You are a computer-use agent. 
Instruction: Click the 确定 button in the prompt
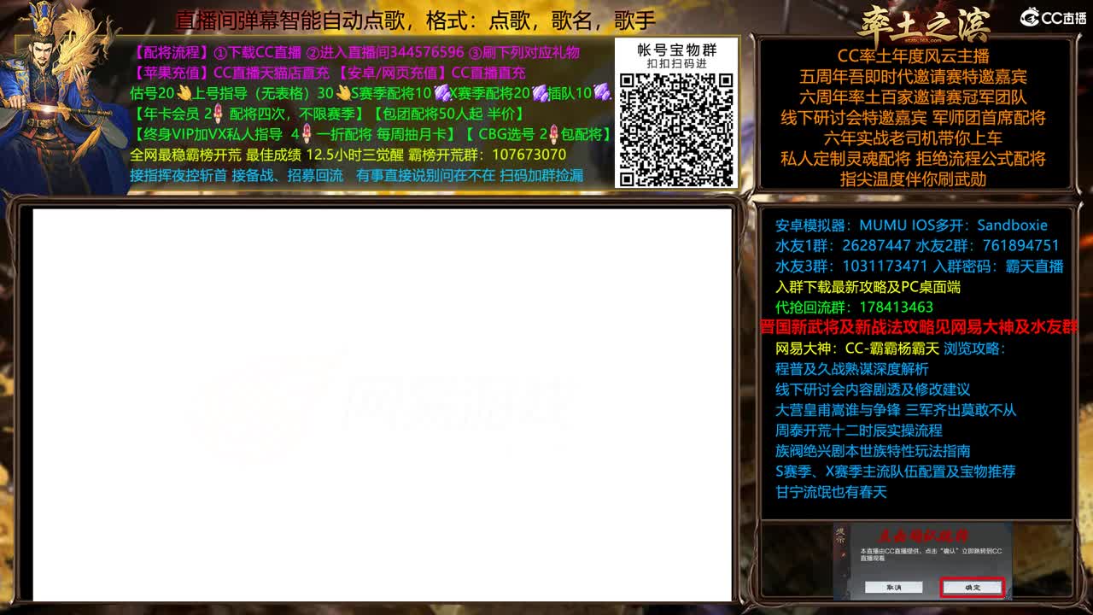pos(972,588)
